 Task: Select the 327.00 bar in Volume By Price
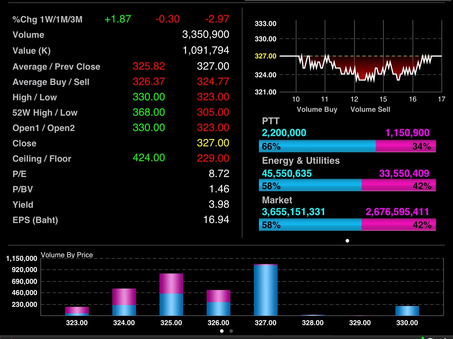pos(265,290)
